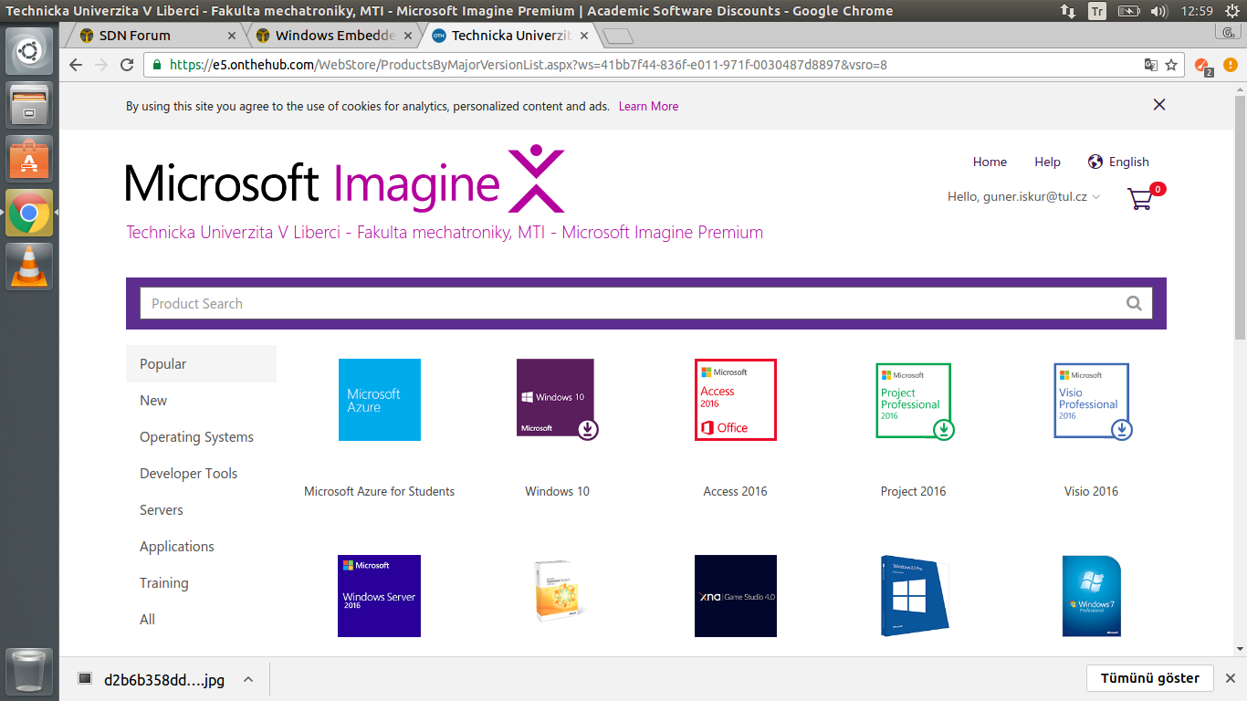The image size is (1247, 701).
Task: Click the Microsoft Imagine logo
Action: (x=345, y=179)
